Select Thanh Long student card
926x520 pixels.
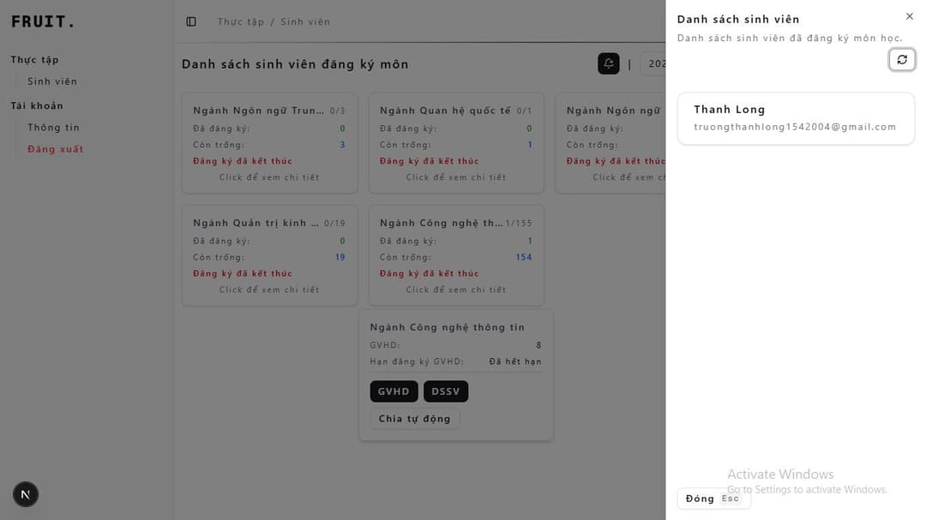coord(796,118)
